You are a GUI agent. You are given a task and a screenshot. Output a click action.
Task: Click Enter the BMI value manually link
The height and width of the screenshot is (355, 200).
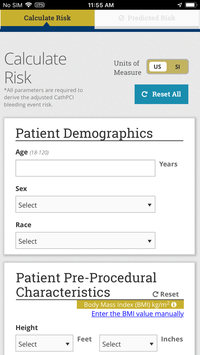[137, 313]
